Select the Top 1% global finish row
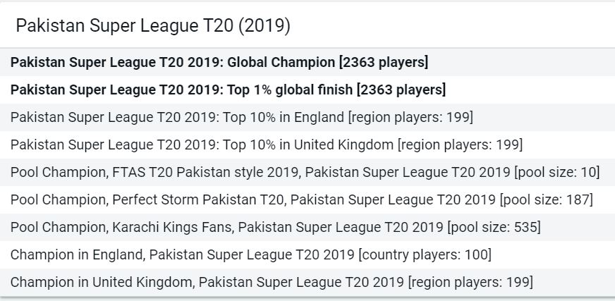615x301 pixels. pos(307,90)
